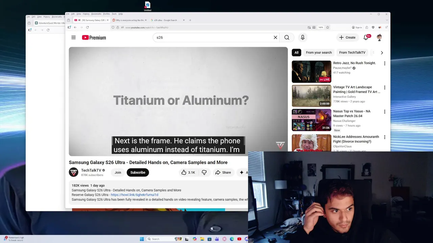
Task: Select the All filter chip
Action: 296,52
